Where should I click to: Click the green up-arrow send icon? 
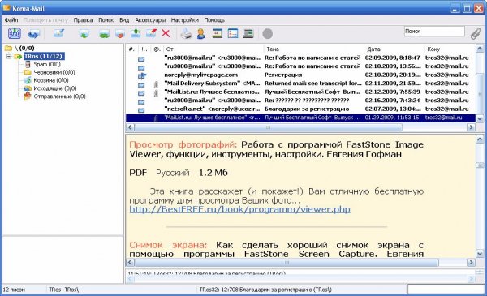pyautogui.click(x=136, y=33)
